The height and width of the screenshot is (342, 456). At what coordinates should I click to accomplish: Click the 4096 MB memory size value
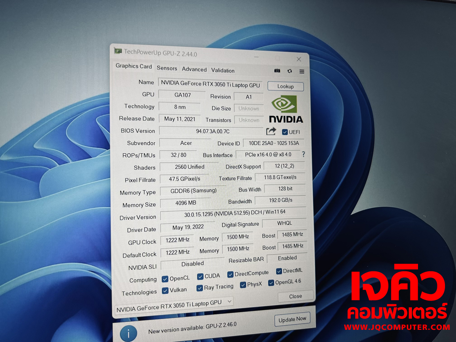pyautogui.click(x=185, y=203)
